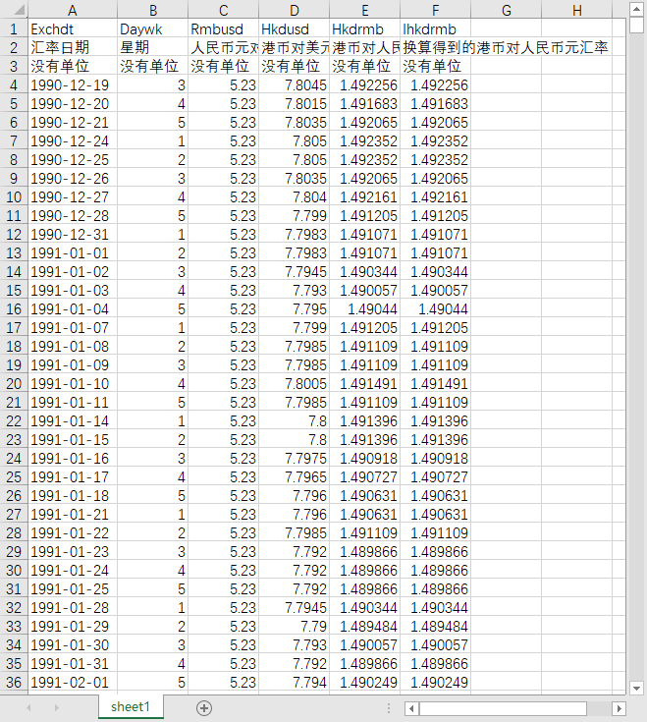Click the Ihkdrmb cell
Screen dimensions: 647x722
coord(435,29)
